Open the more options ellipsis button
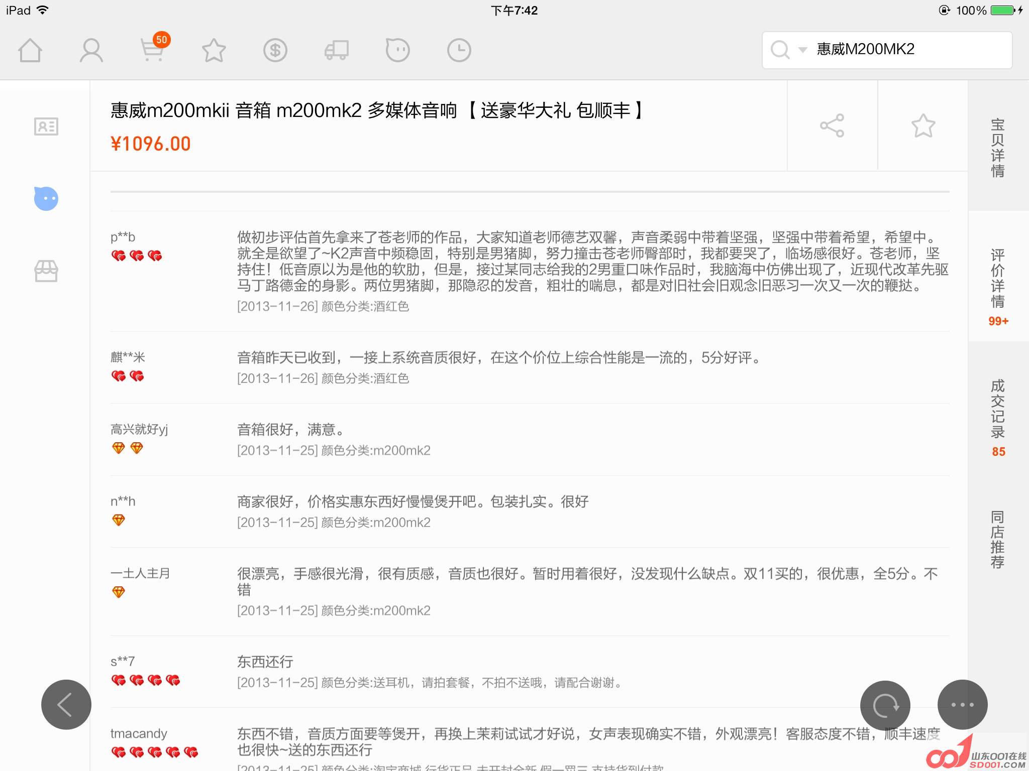 click(963, 705)
